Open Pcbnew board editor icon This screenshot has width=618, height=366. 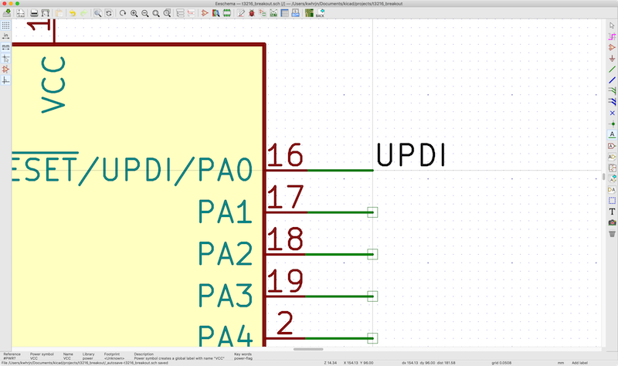point(310,13)
